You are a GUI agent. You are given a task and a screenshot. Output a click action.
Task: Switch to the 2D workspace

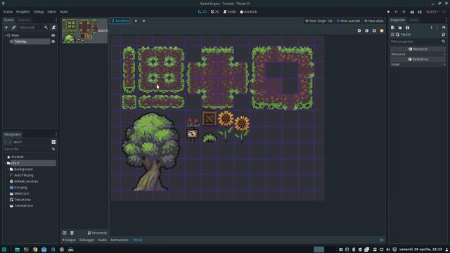202,12
